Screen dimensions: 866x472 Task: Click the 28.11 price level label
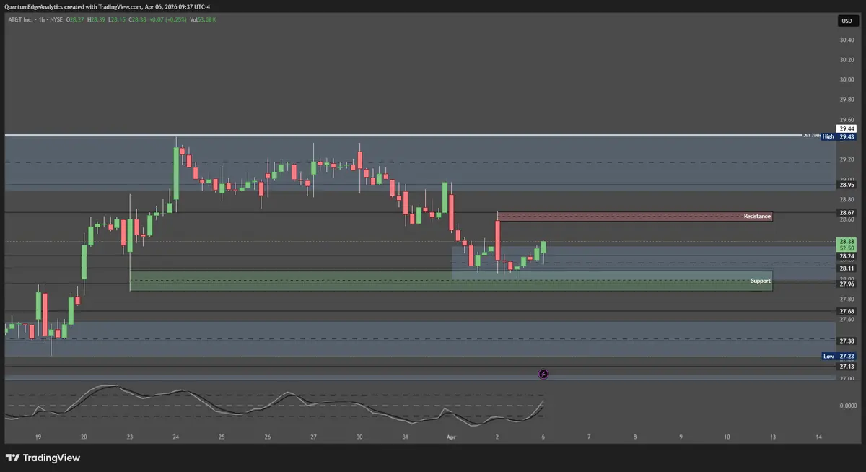(847, 268)
